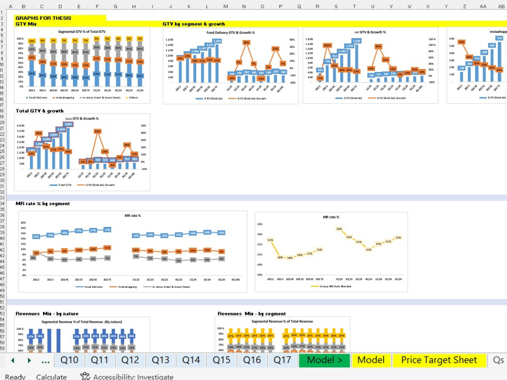The width and height of the screenshot is (507, 380).
Task: Click the Others legend entry in GTV Mix chart
Action: coord(132,98)
